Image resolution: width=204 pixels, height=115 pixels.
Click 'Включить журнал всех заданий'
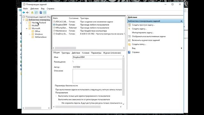146,40
